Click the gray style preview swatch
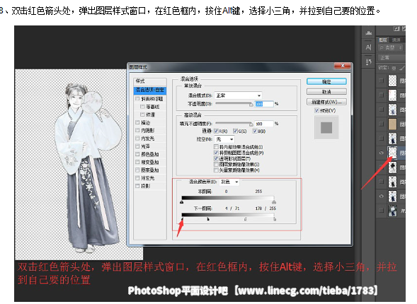 click(326, 128)
